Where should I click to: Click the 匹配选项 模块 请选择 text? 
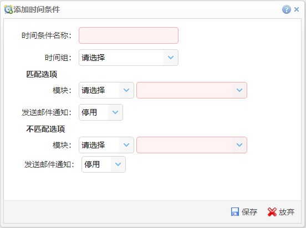pyautogui.click(x=93, y=90)
